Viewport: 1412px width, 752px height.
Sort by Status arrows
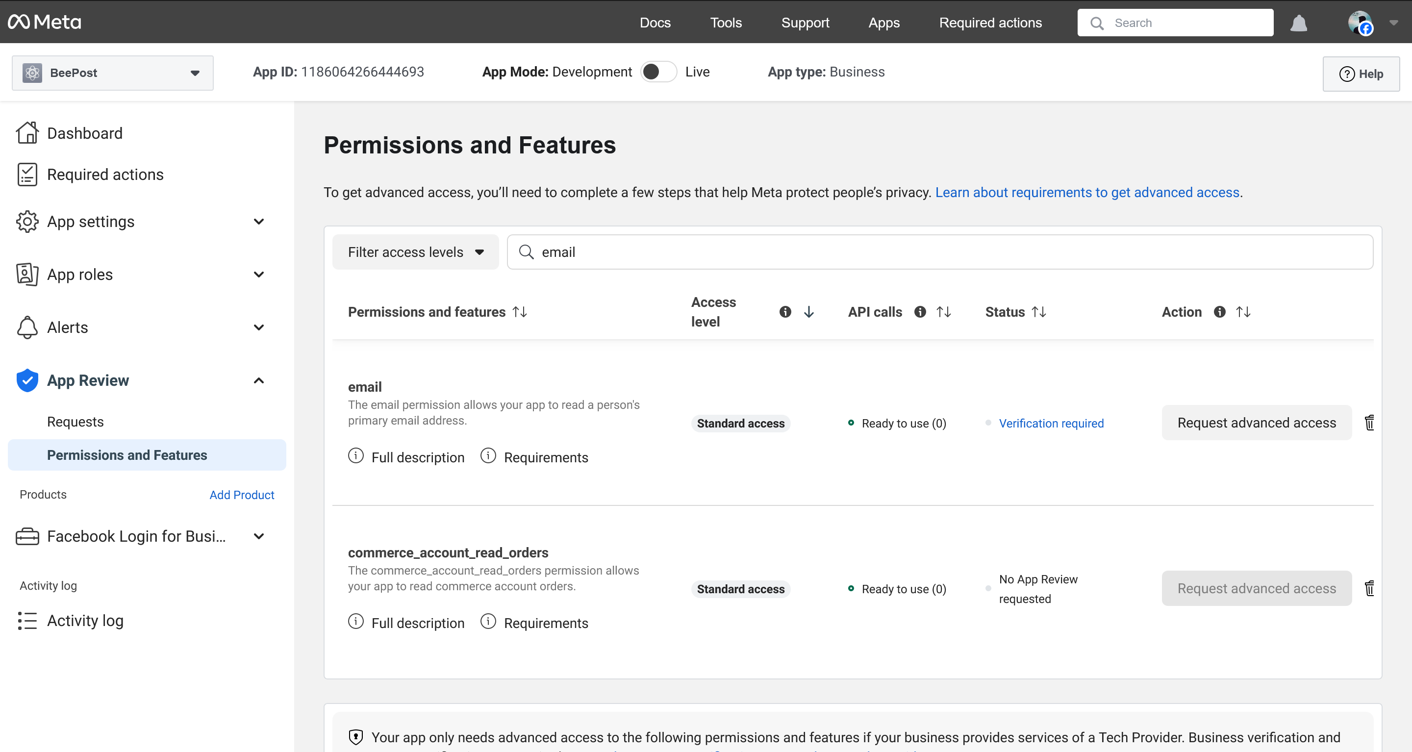[x=1038, y=312]
